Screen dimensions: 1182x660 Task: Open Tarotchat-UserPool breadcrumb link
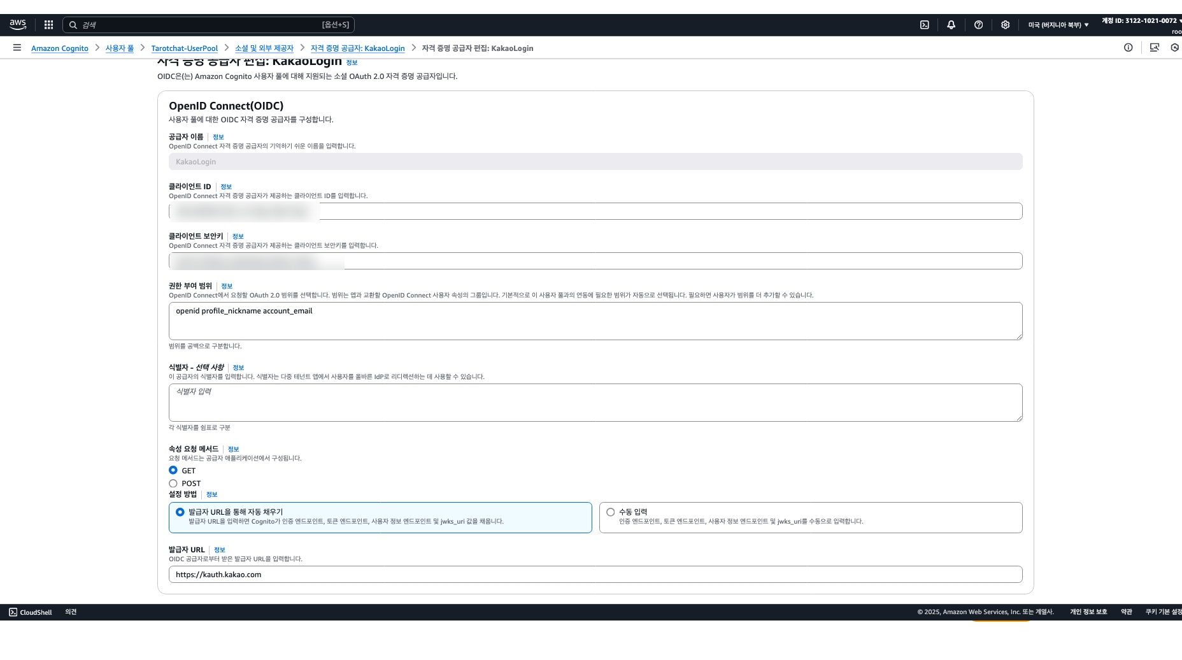(185, 48)
